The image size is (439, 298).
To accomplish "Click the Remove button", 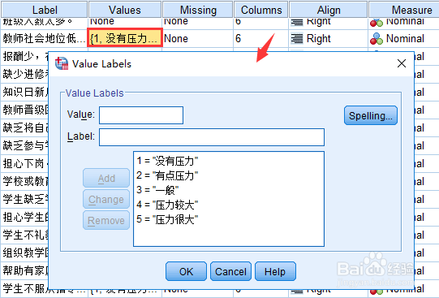I will pos(106,220).
